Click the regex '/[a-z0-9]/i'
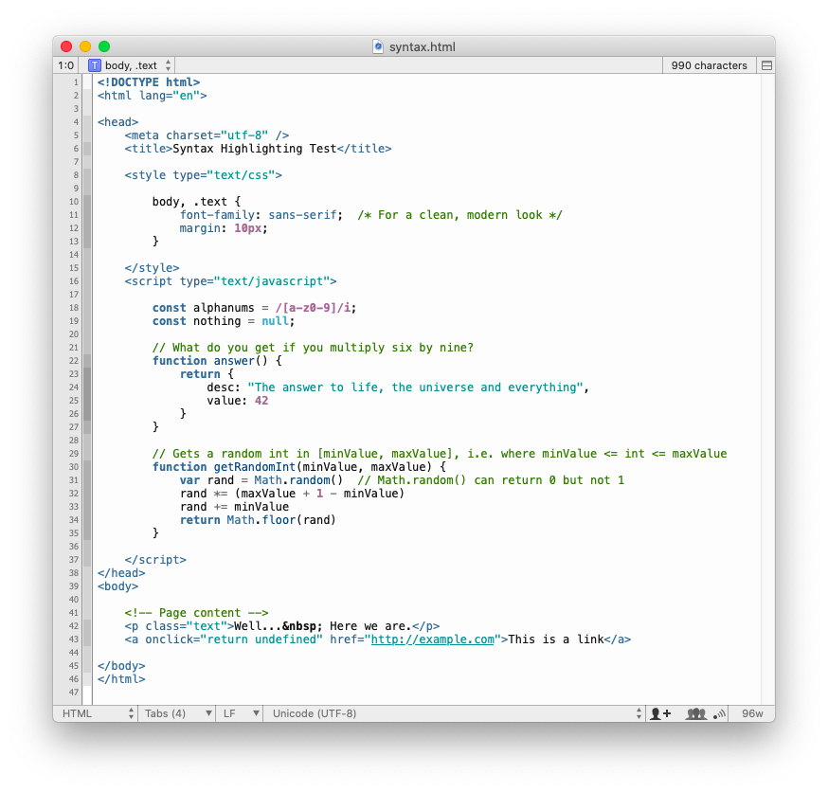This screenshot has height=792, width=828. pos(313,308)
